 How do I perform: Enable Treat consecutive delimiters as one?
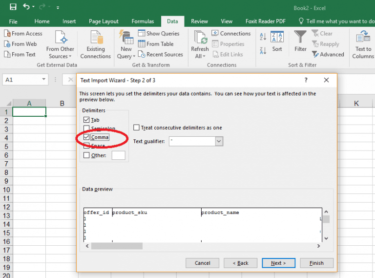tap(136, 128)
